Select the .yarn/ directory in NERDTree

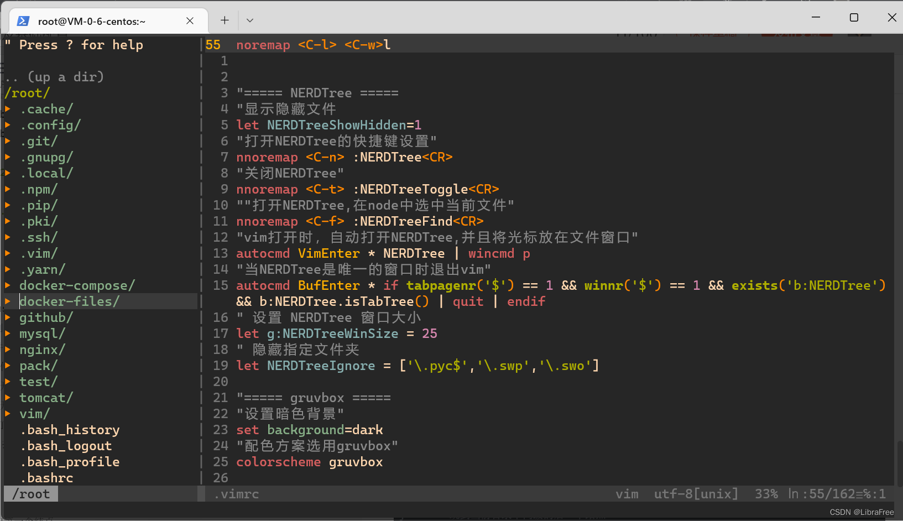click(43, 269)
